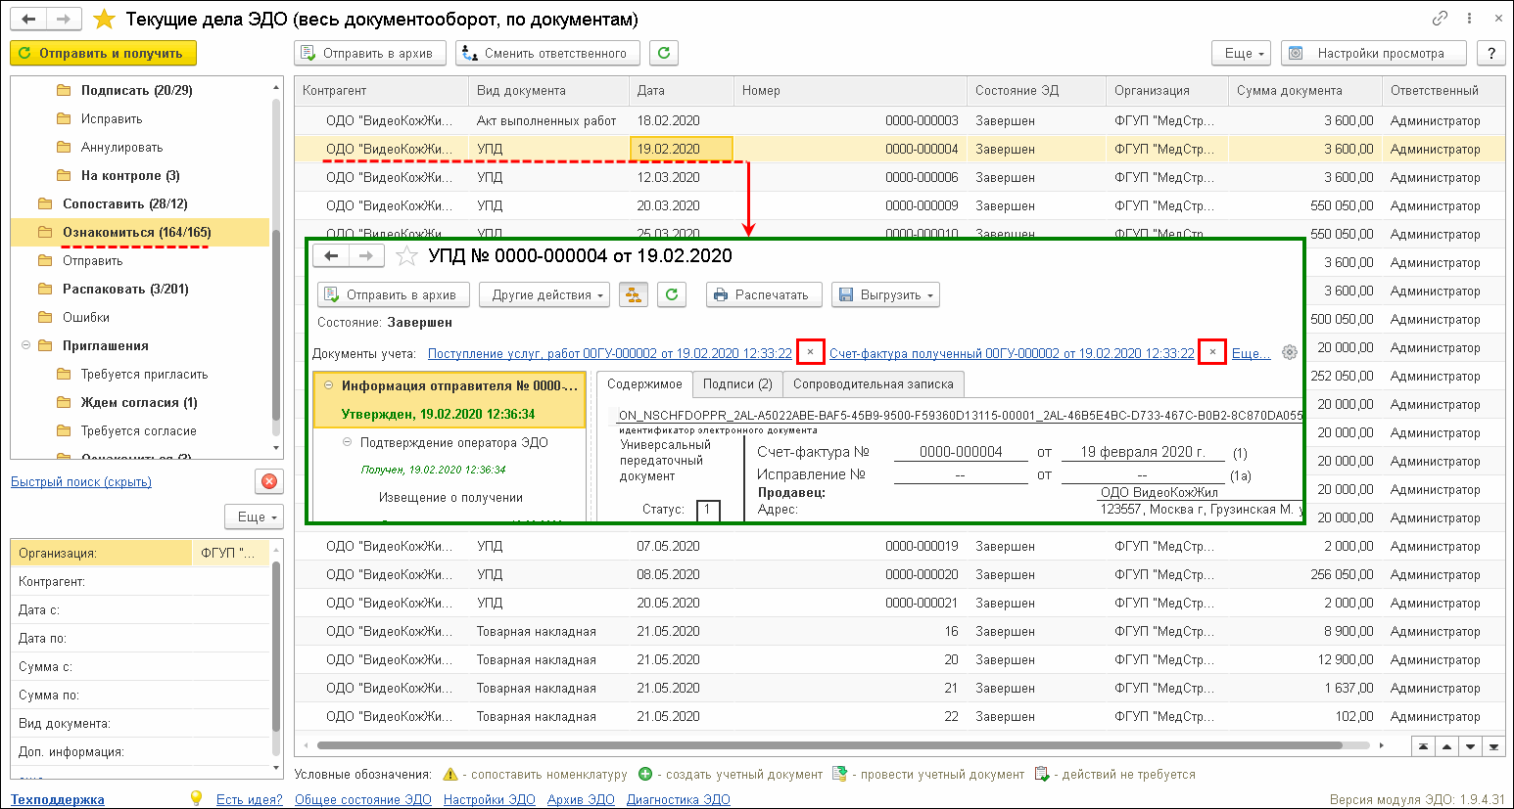Image resolution: width=1514 pixels, height=809 pixels.
Task: Open the Подписать (20/29) folder
Action: point(136,90)
